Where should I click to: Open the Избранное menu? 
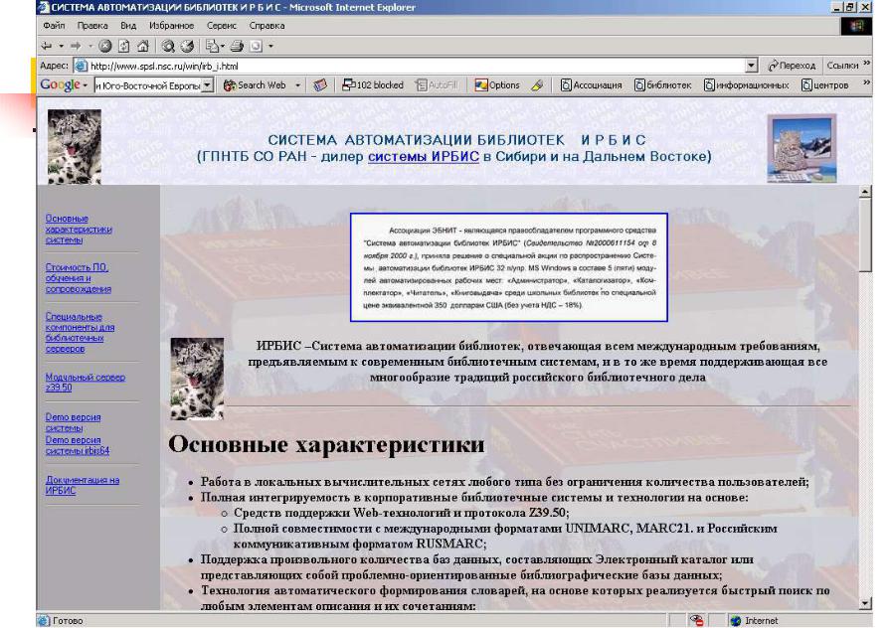coord(171,26)
